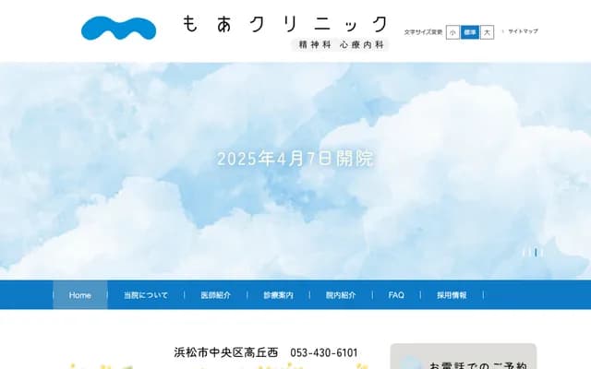Open the 診療案内 menu item
This screenshot has width=591, height=369.
278,295
